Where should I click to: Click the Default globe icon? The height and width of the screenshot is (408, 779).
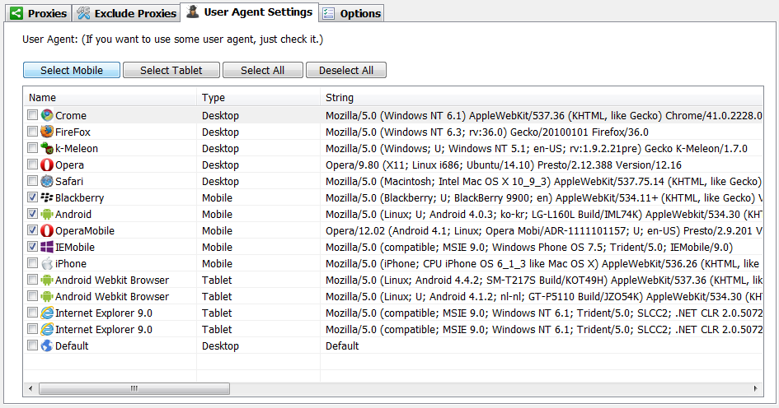[47, 345]
